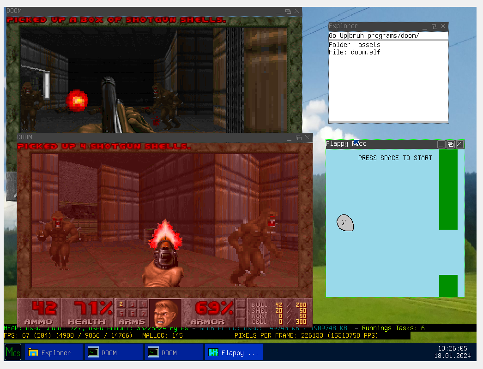Select the second DOOM taskbar entry
Screen dimensions: 483x369
pyautogui.click(x=174, y=352)
